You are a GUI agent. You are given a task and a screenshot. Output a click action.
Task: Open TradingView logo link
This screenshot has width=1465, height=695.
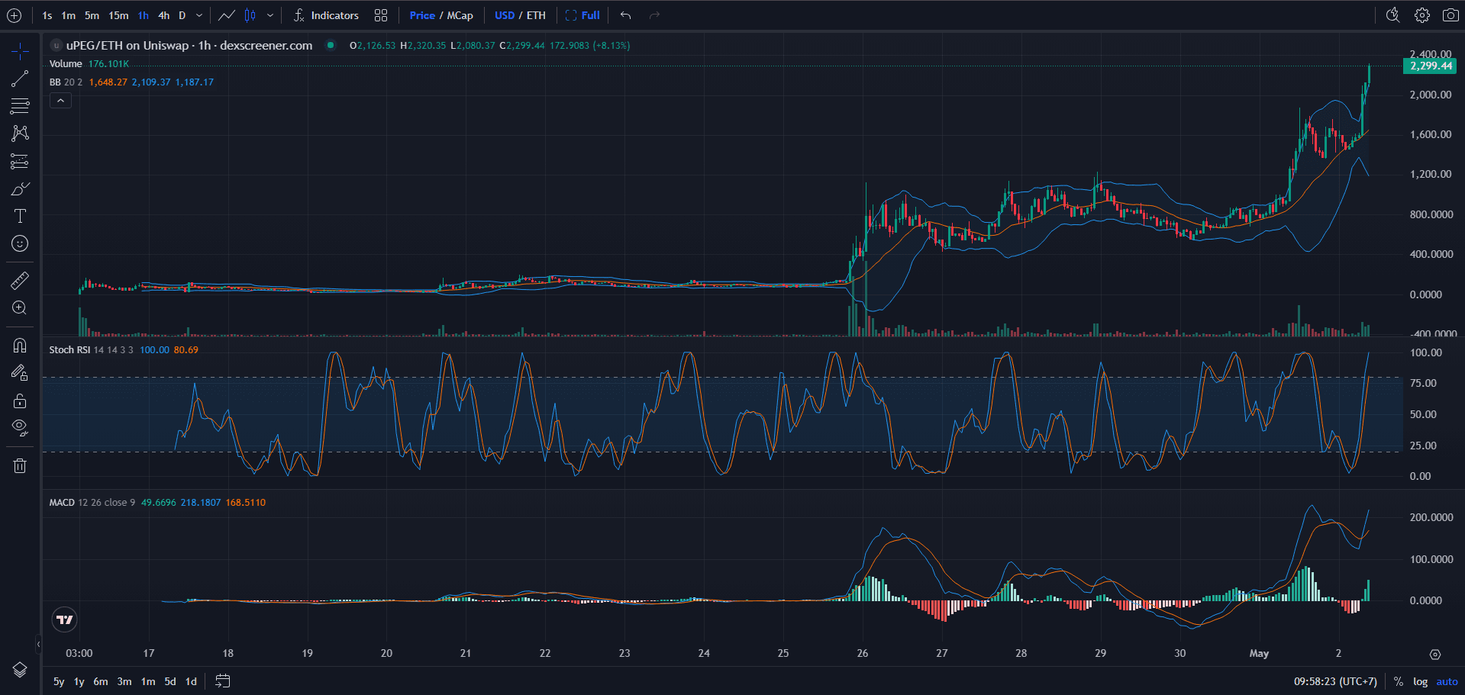click(65, 619)
